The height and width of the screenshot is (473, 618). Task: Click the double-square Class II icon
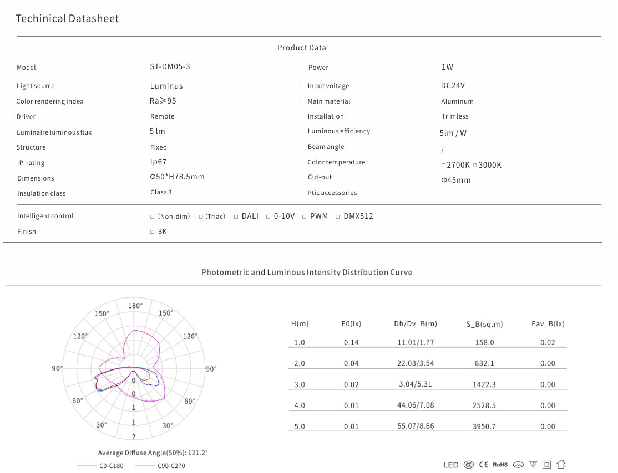tap(547, 465)
